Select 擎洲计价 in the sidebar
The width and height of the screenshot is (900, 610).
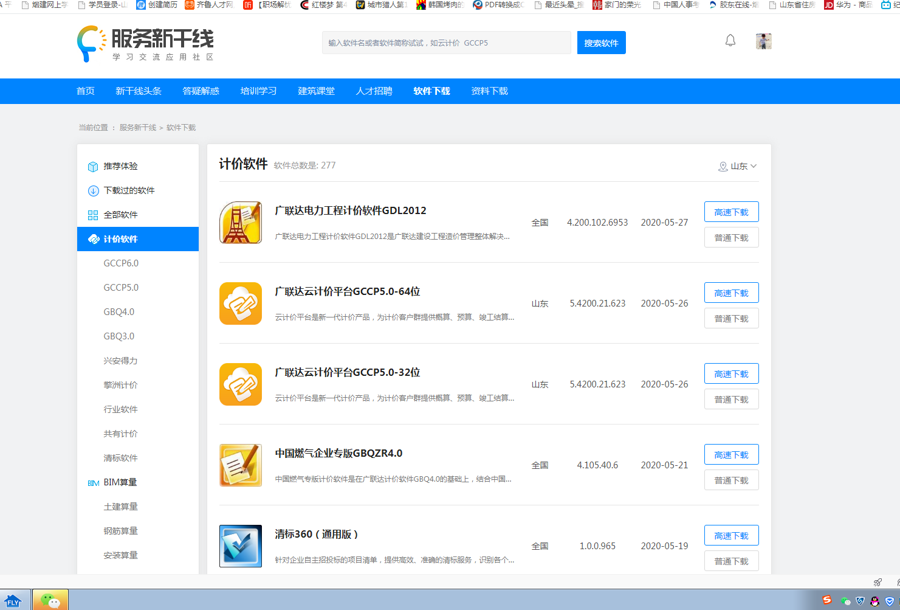tap(121, 385)
